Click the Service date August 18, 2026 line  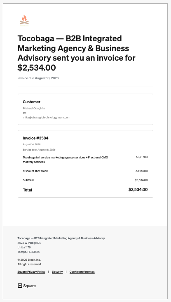point(39,150)
